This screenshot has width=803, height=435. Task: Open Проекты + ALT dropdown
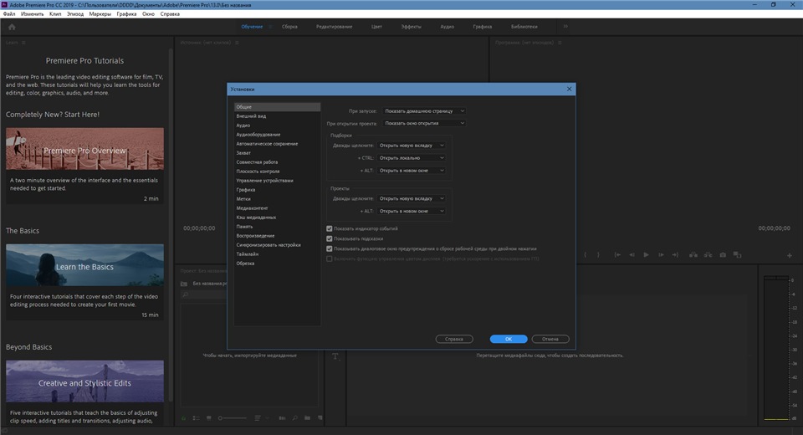click(x=412, y=211)
